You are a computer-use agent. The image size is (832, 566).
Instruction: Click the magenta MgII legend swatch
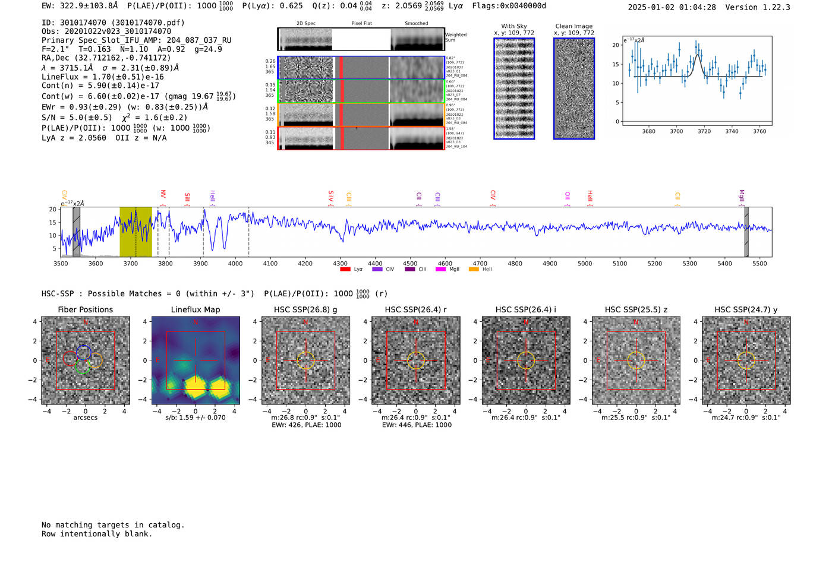pos(440,269)
